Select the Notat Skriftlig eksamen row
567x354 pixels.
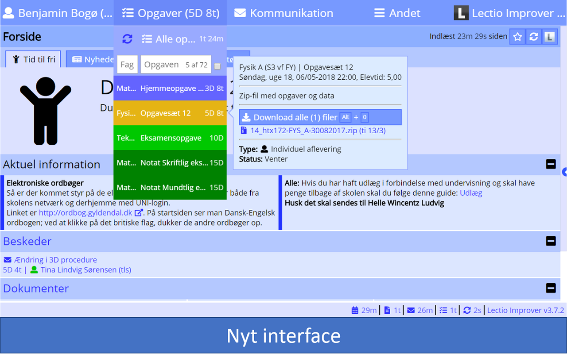[170, 162]
